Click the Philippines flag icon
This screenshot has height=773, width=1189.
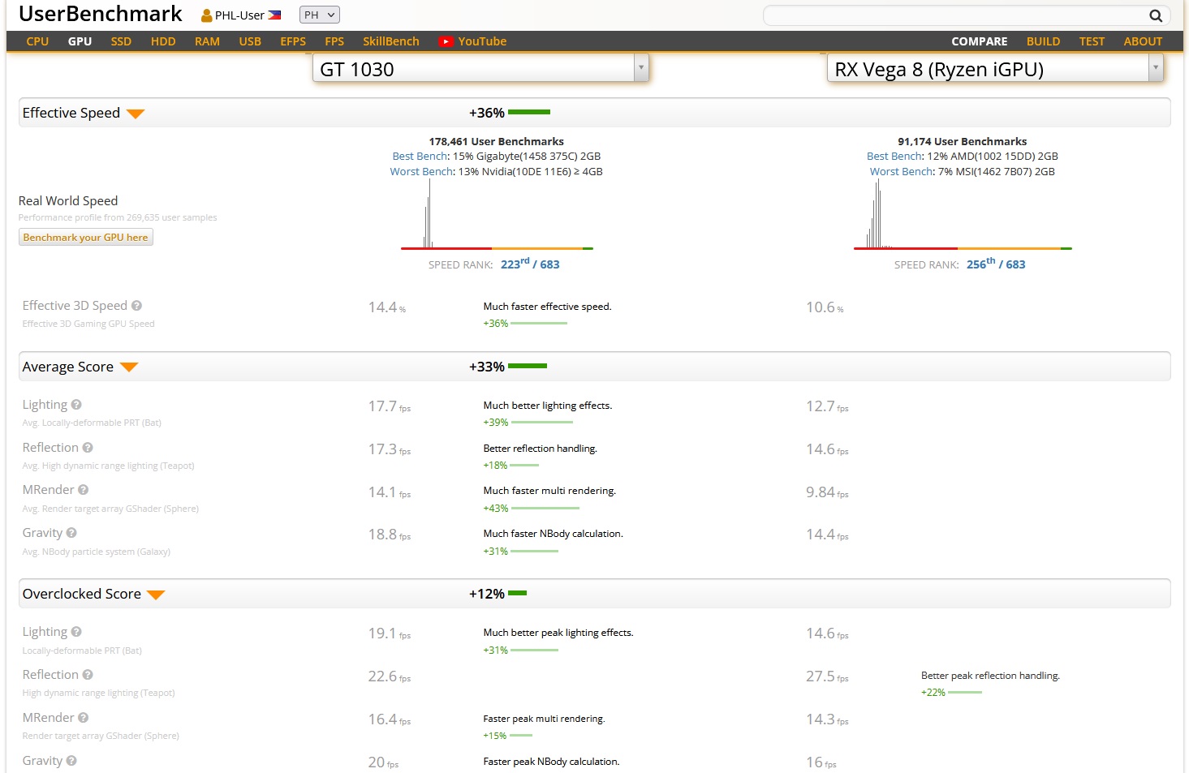(274, 15)
